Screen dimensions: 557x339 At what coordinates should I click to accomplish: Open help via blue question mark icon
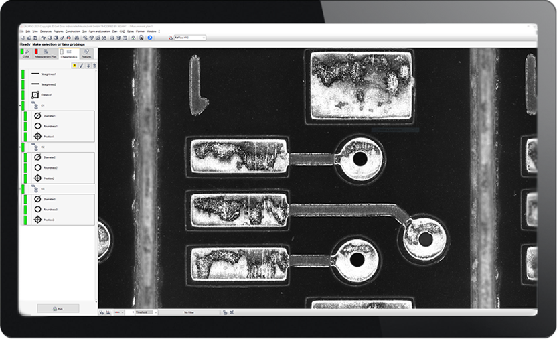pos(150,38)
